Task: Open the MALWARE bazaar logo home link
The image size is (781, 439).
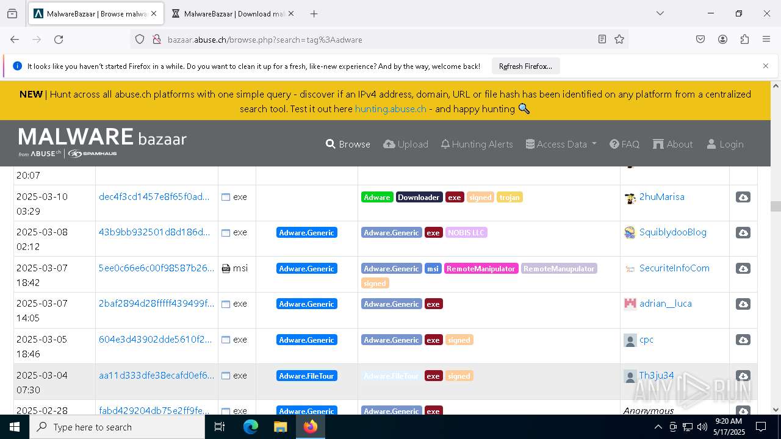Action: 103,143
